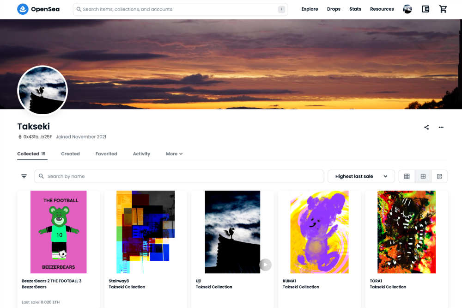The width and height of the screenshot is (462, 308).
Task: Click the TORA1 item title
Action: [376, 281]
